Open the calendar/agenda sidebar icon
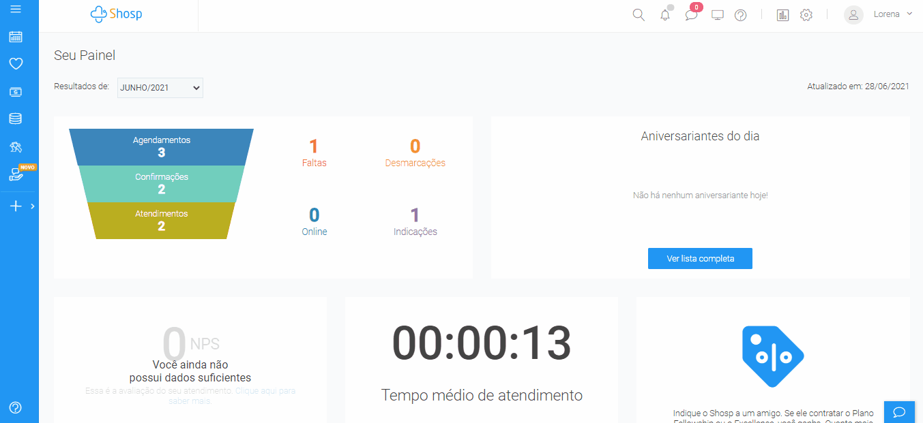The image size is (923, 423). (x=15, y=37)
